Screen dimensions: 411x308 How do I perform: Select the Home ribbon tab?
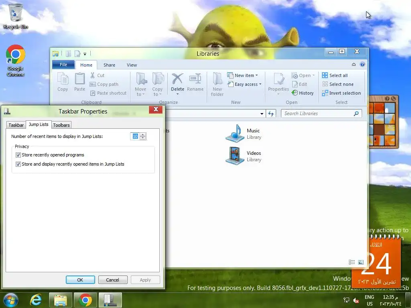point(86,65)
